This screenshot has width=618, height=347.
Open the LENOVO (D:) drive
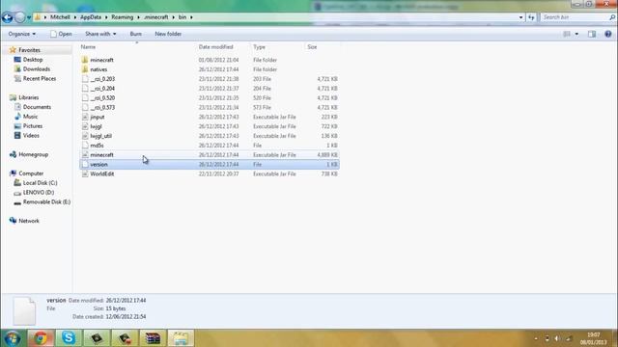click(39, 193)
